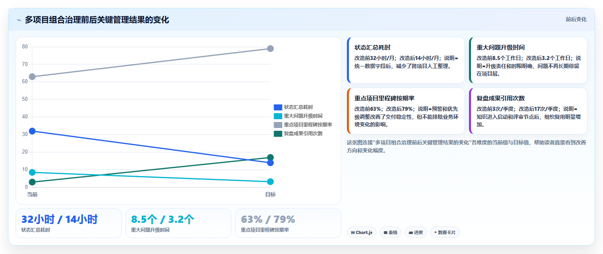Click the icon inside the Chart.js chip

353,232
